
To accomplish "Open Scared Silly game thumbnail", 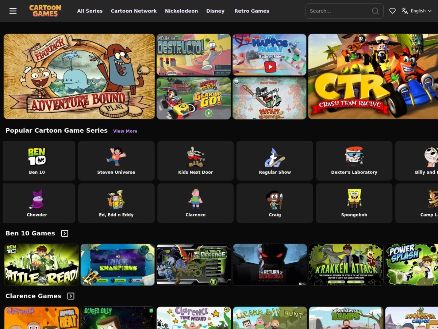I will click(118, 318).
